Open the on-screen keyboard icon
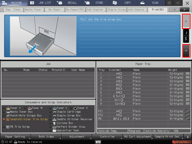This screenshot has width=192, height=144. click(x=98, y=142)
